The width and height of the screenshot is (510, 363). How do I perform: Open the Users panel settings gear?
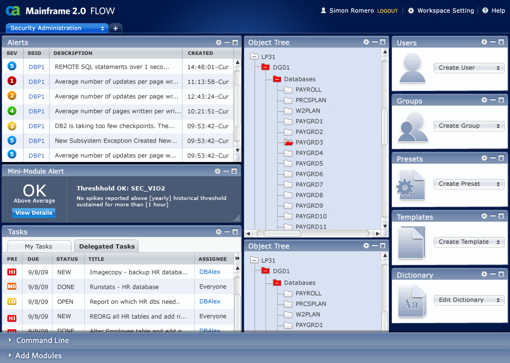(484, 42)
